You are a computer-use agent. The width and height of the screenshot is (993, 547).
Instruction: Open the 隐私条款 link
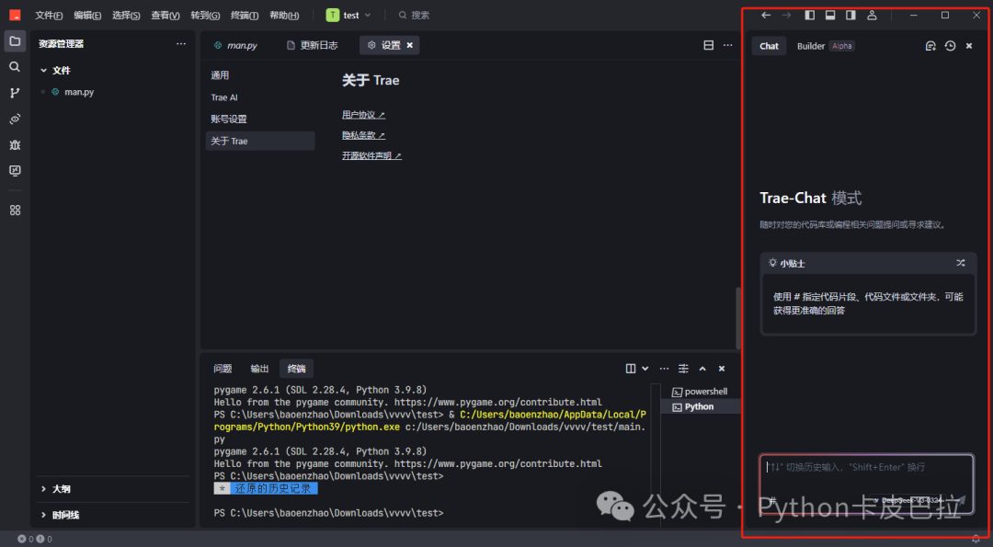coord(363,135)
